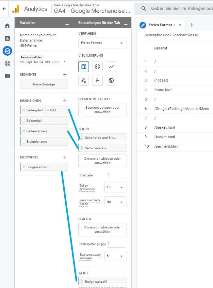This screenshot has height=288, width=213.
Task: Click the Gesamt header cell
Action: coord(161,48)
